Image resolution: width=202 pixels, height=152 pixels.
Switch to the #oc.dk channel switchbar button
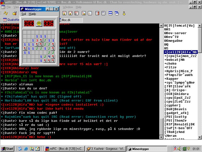71,20
